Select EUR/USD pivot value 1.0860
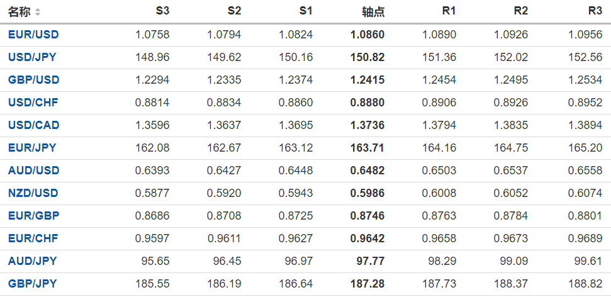This screenshot has width=611, height=297. (367, 35)
